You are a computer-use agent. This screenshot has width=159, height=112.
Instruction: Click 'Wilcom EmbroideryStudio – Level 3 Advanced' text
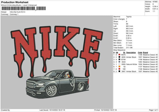(19, 5)
